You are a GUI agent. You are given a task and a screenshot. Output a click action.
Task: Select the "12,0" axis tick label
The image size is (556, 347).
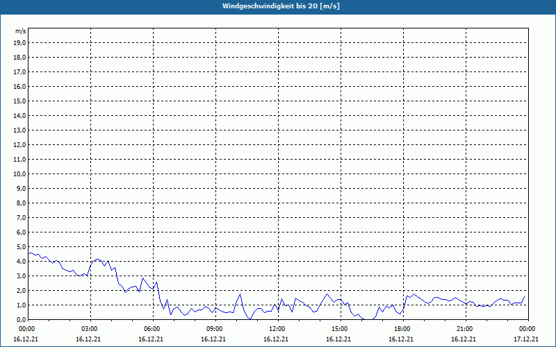(19, 145)
